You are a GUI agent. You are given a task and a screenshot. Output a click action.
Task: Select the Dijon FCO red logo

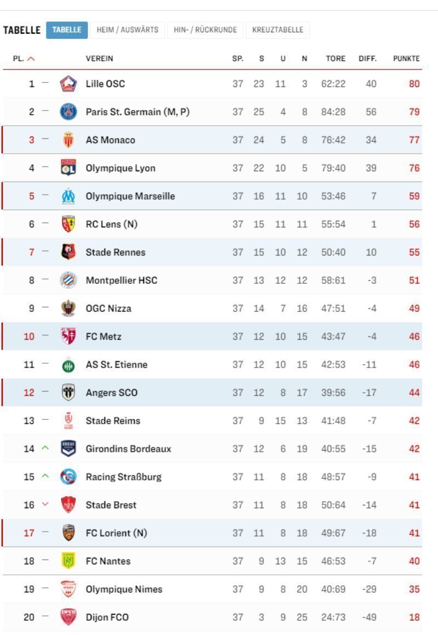(68, 617)
